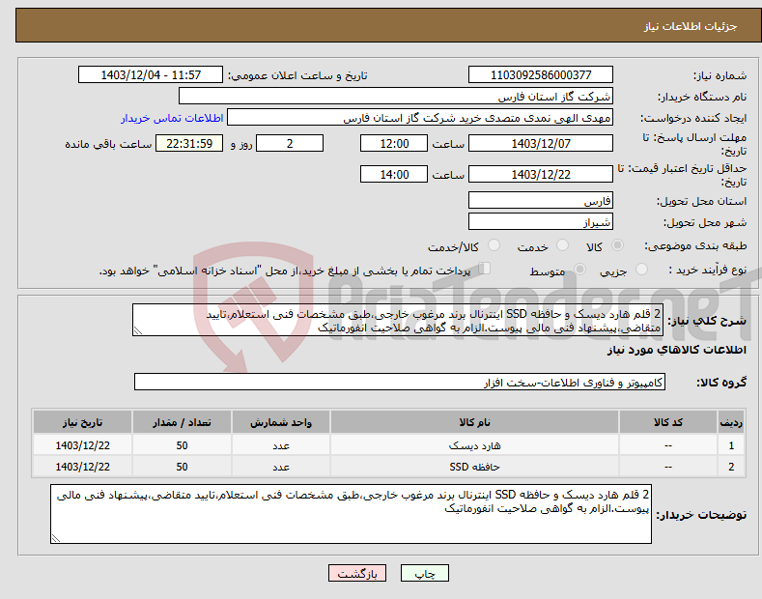The height and width of the screenshot is (599, 762).
Task: Click the buyer notes textarea resize handle
Action: 56,538
